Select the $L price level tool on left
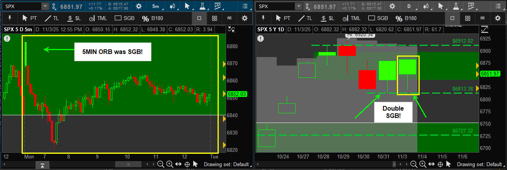Viewport: 507px width, 170px height. [x=73, y=18]
